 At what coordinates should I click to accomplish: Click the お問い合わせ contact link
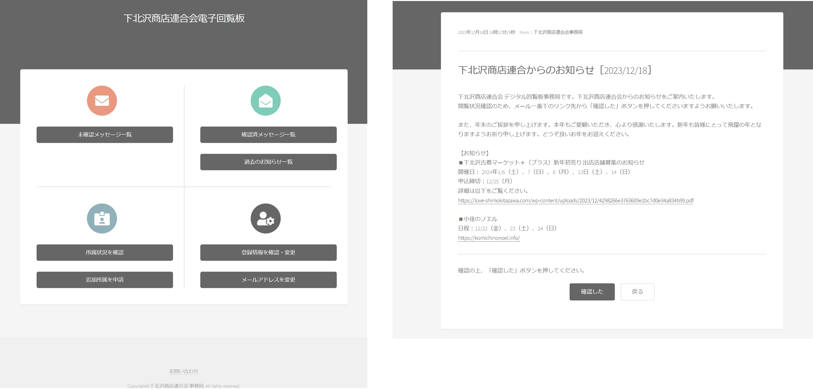point(183,371)
